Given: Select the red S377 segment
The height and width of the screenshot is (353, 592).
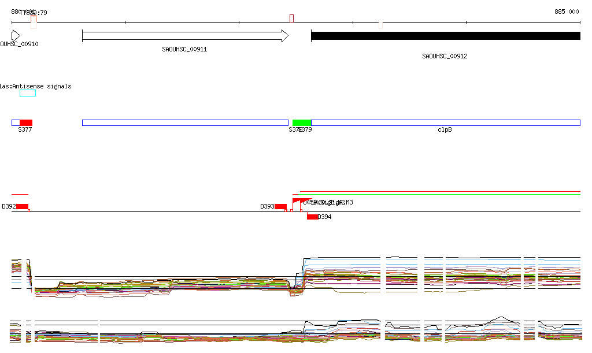Looking at the screenshot, I should pyautogui.click(x=26, y=122).
